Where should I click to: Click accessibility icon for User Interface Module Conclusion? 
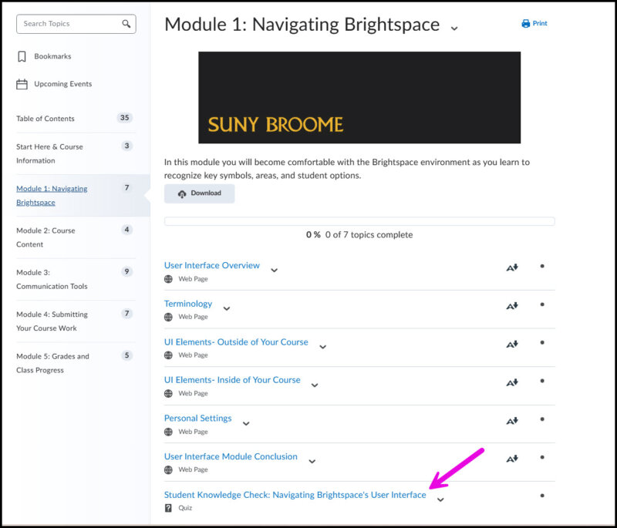point(511,459)
